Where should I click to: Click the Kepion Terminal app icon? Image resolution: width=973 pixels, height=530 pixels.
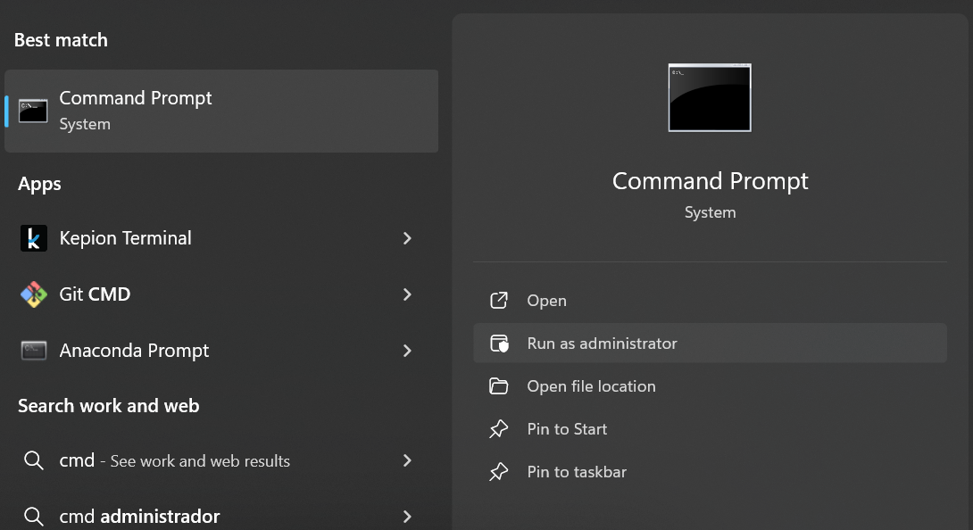coord(34,238)
